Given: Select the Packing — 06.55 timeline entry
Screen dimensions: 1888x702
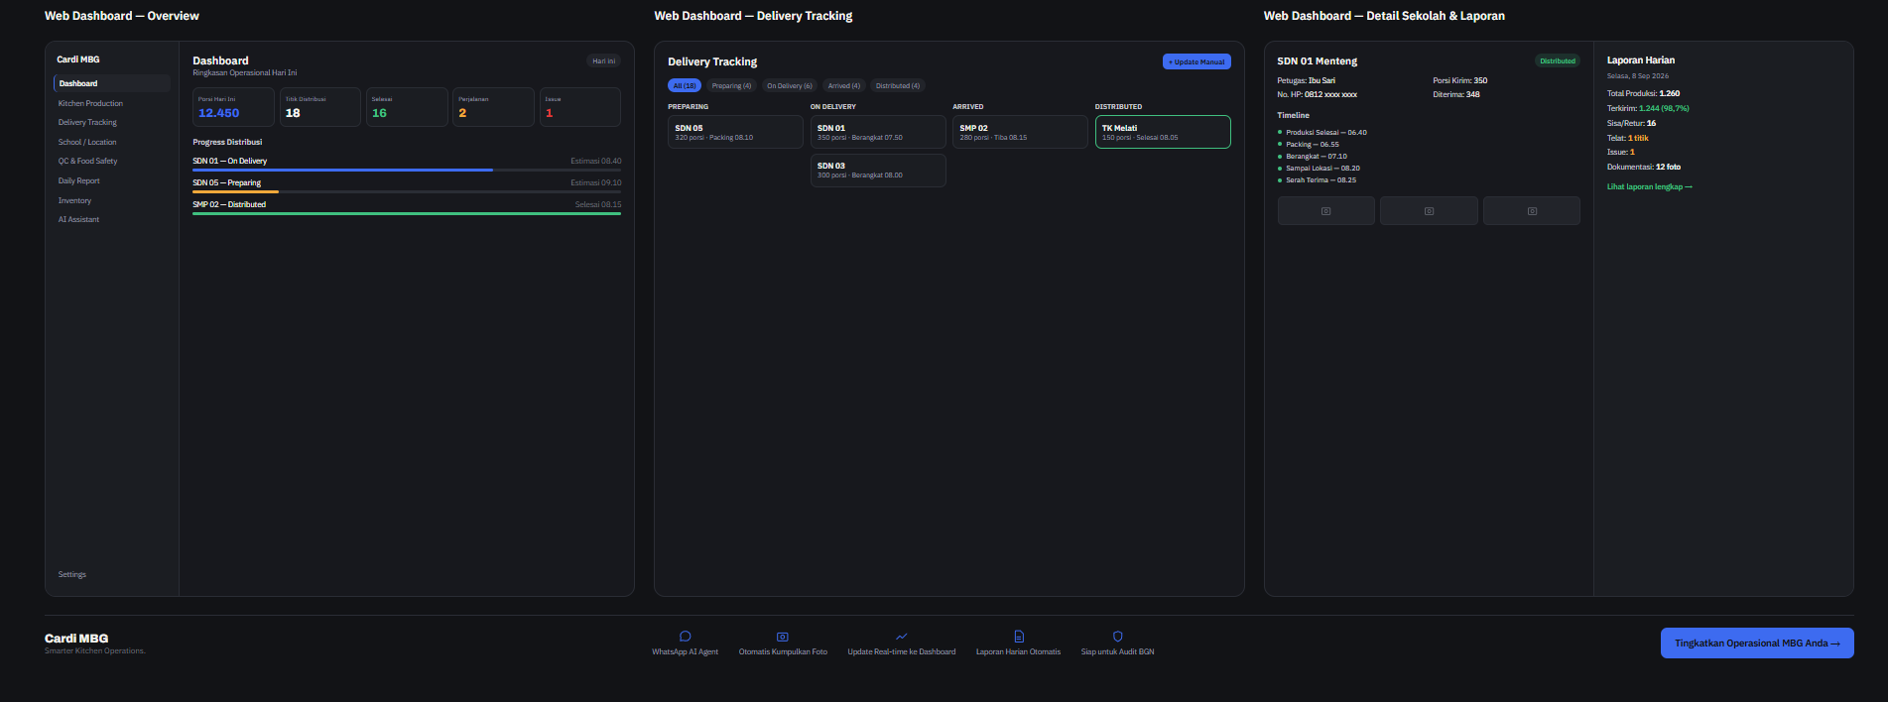Looking at the screenshot, I should click(x=1313, y=144).
